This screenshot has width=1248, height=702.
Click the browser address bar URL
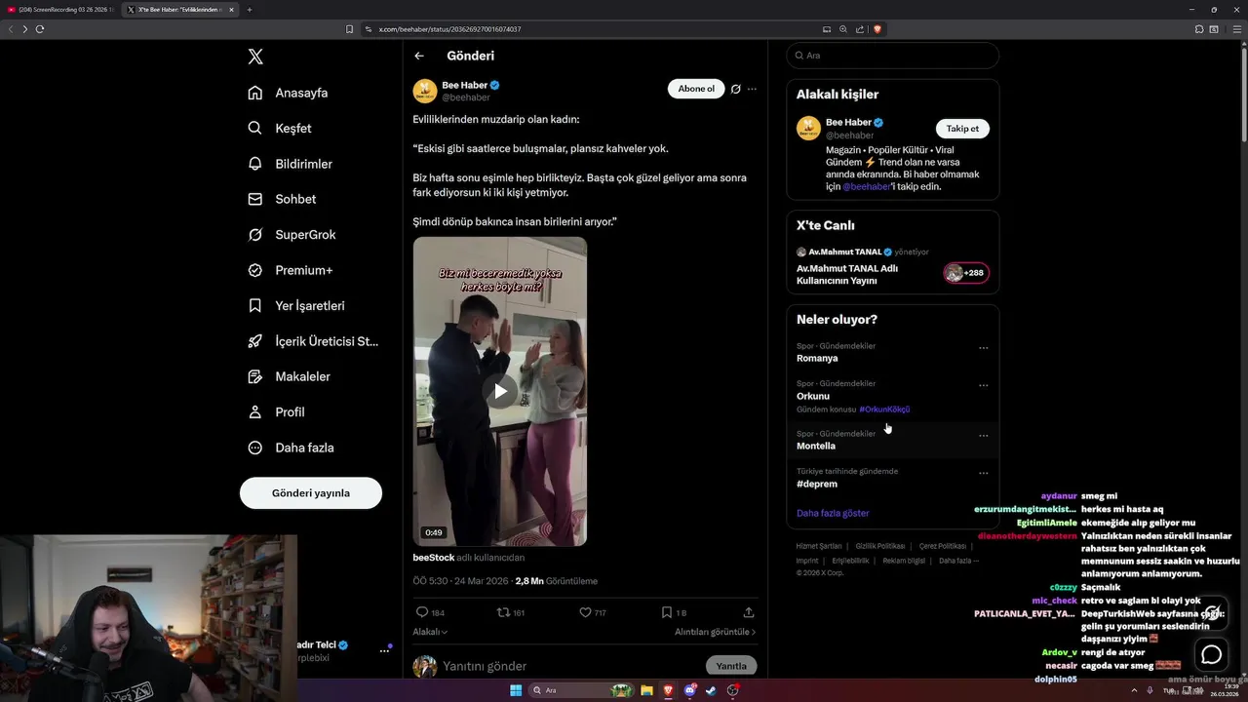coord(449,29)
